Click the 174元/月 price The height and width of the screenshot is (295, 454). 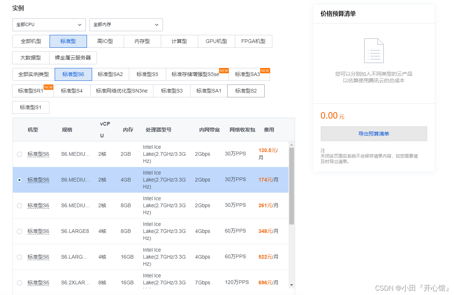(x=269, y=180)
